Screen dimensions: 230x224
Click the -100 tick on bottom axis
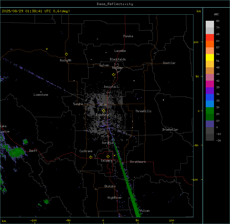click(x=34, y=220)
